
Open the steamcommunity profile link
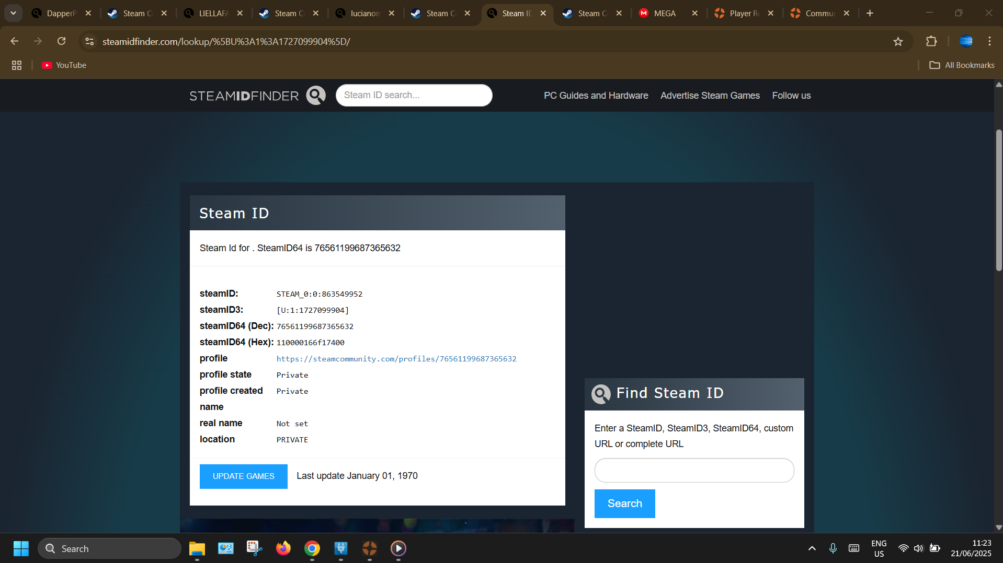(x=396, y=359)
